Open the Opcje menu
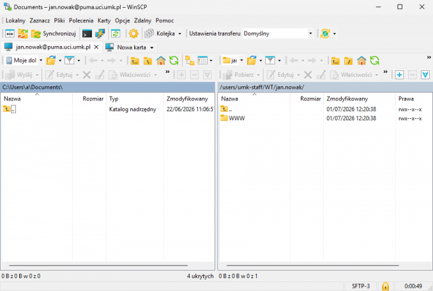This screenshot has width=433, height=291. point(123,20)
